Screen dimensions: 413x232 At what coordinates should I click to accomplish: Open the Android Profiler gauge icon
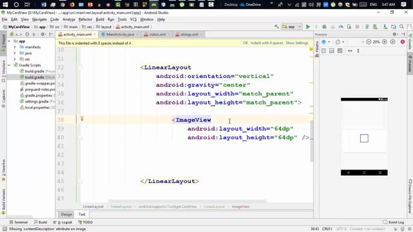(x=341, y=26)
